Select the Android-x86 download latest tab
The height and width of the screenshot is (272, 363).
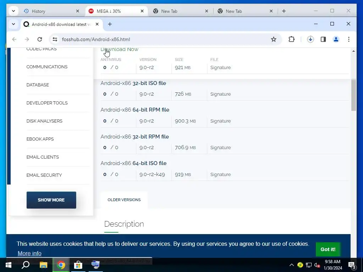62,24
